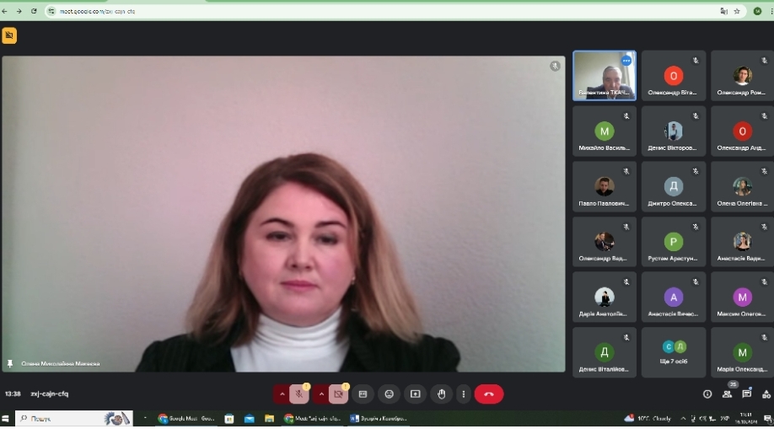Open meeting details info icon

point(707,394)
